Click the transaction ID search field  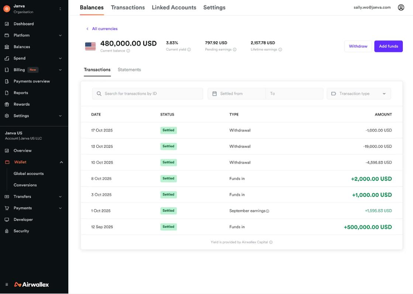click(148, 94)
